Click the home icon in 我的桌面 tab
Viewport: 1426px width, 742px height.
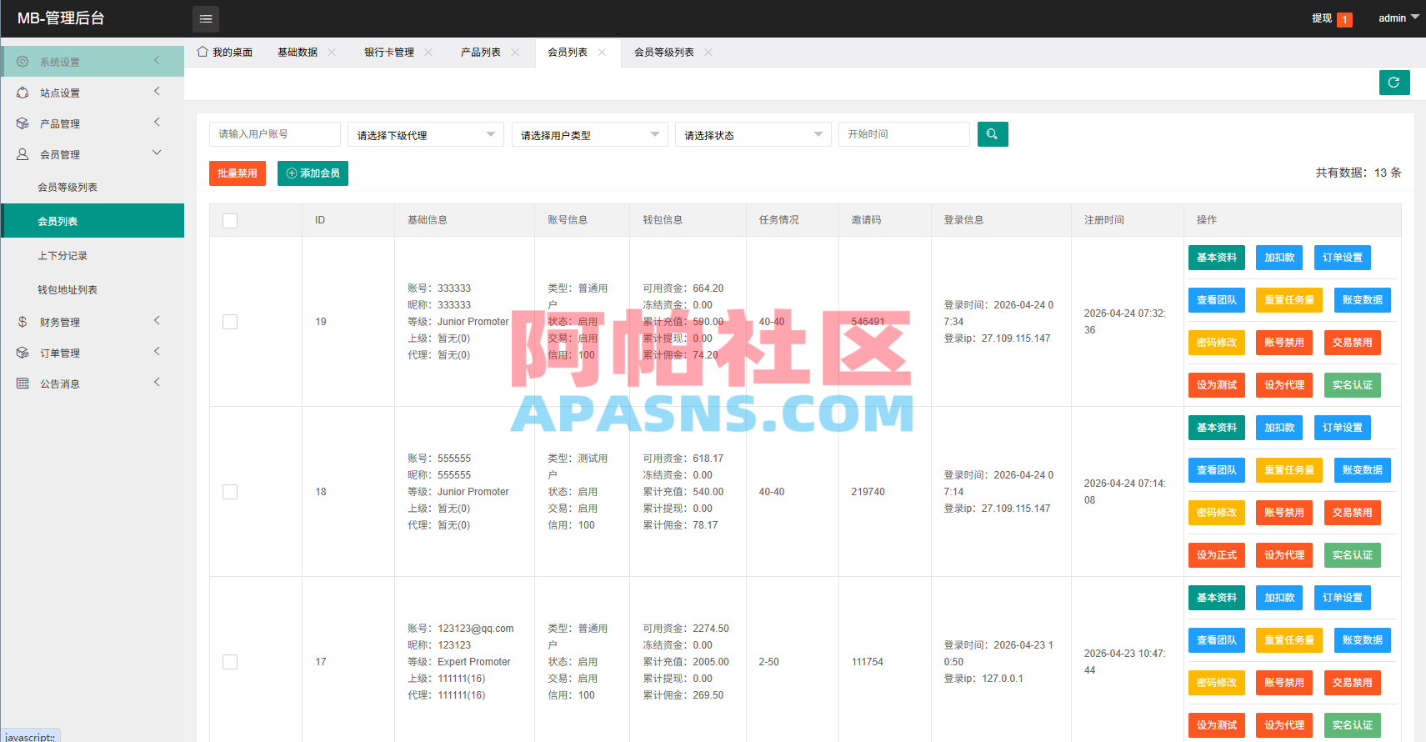click(x=203, y=52)
